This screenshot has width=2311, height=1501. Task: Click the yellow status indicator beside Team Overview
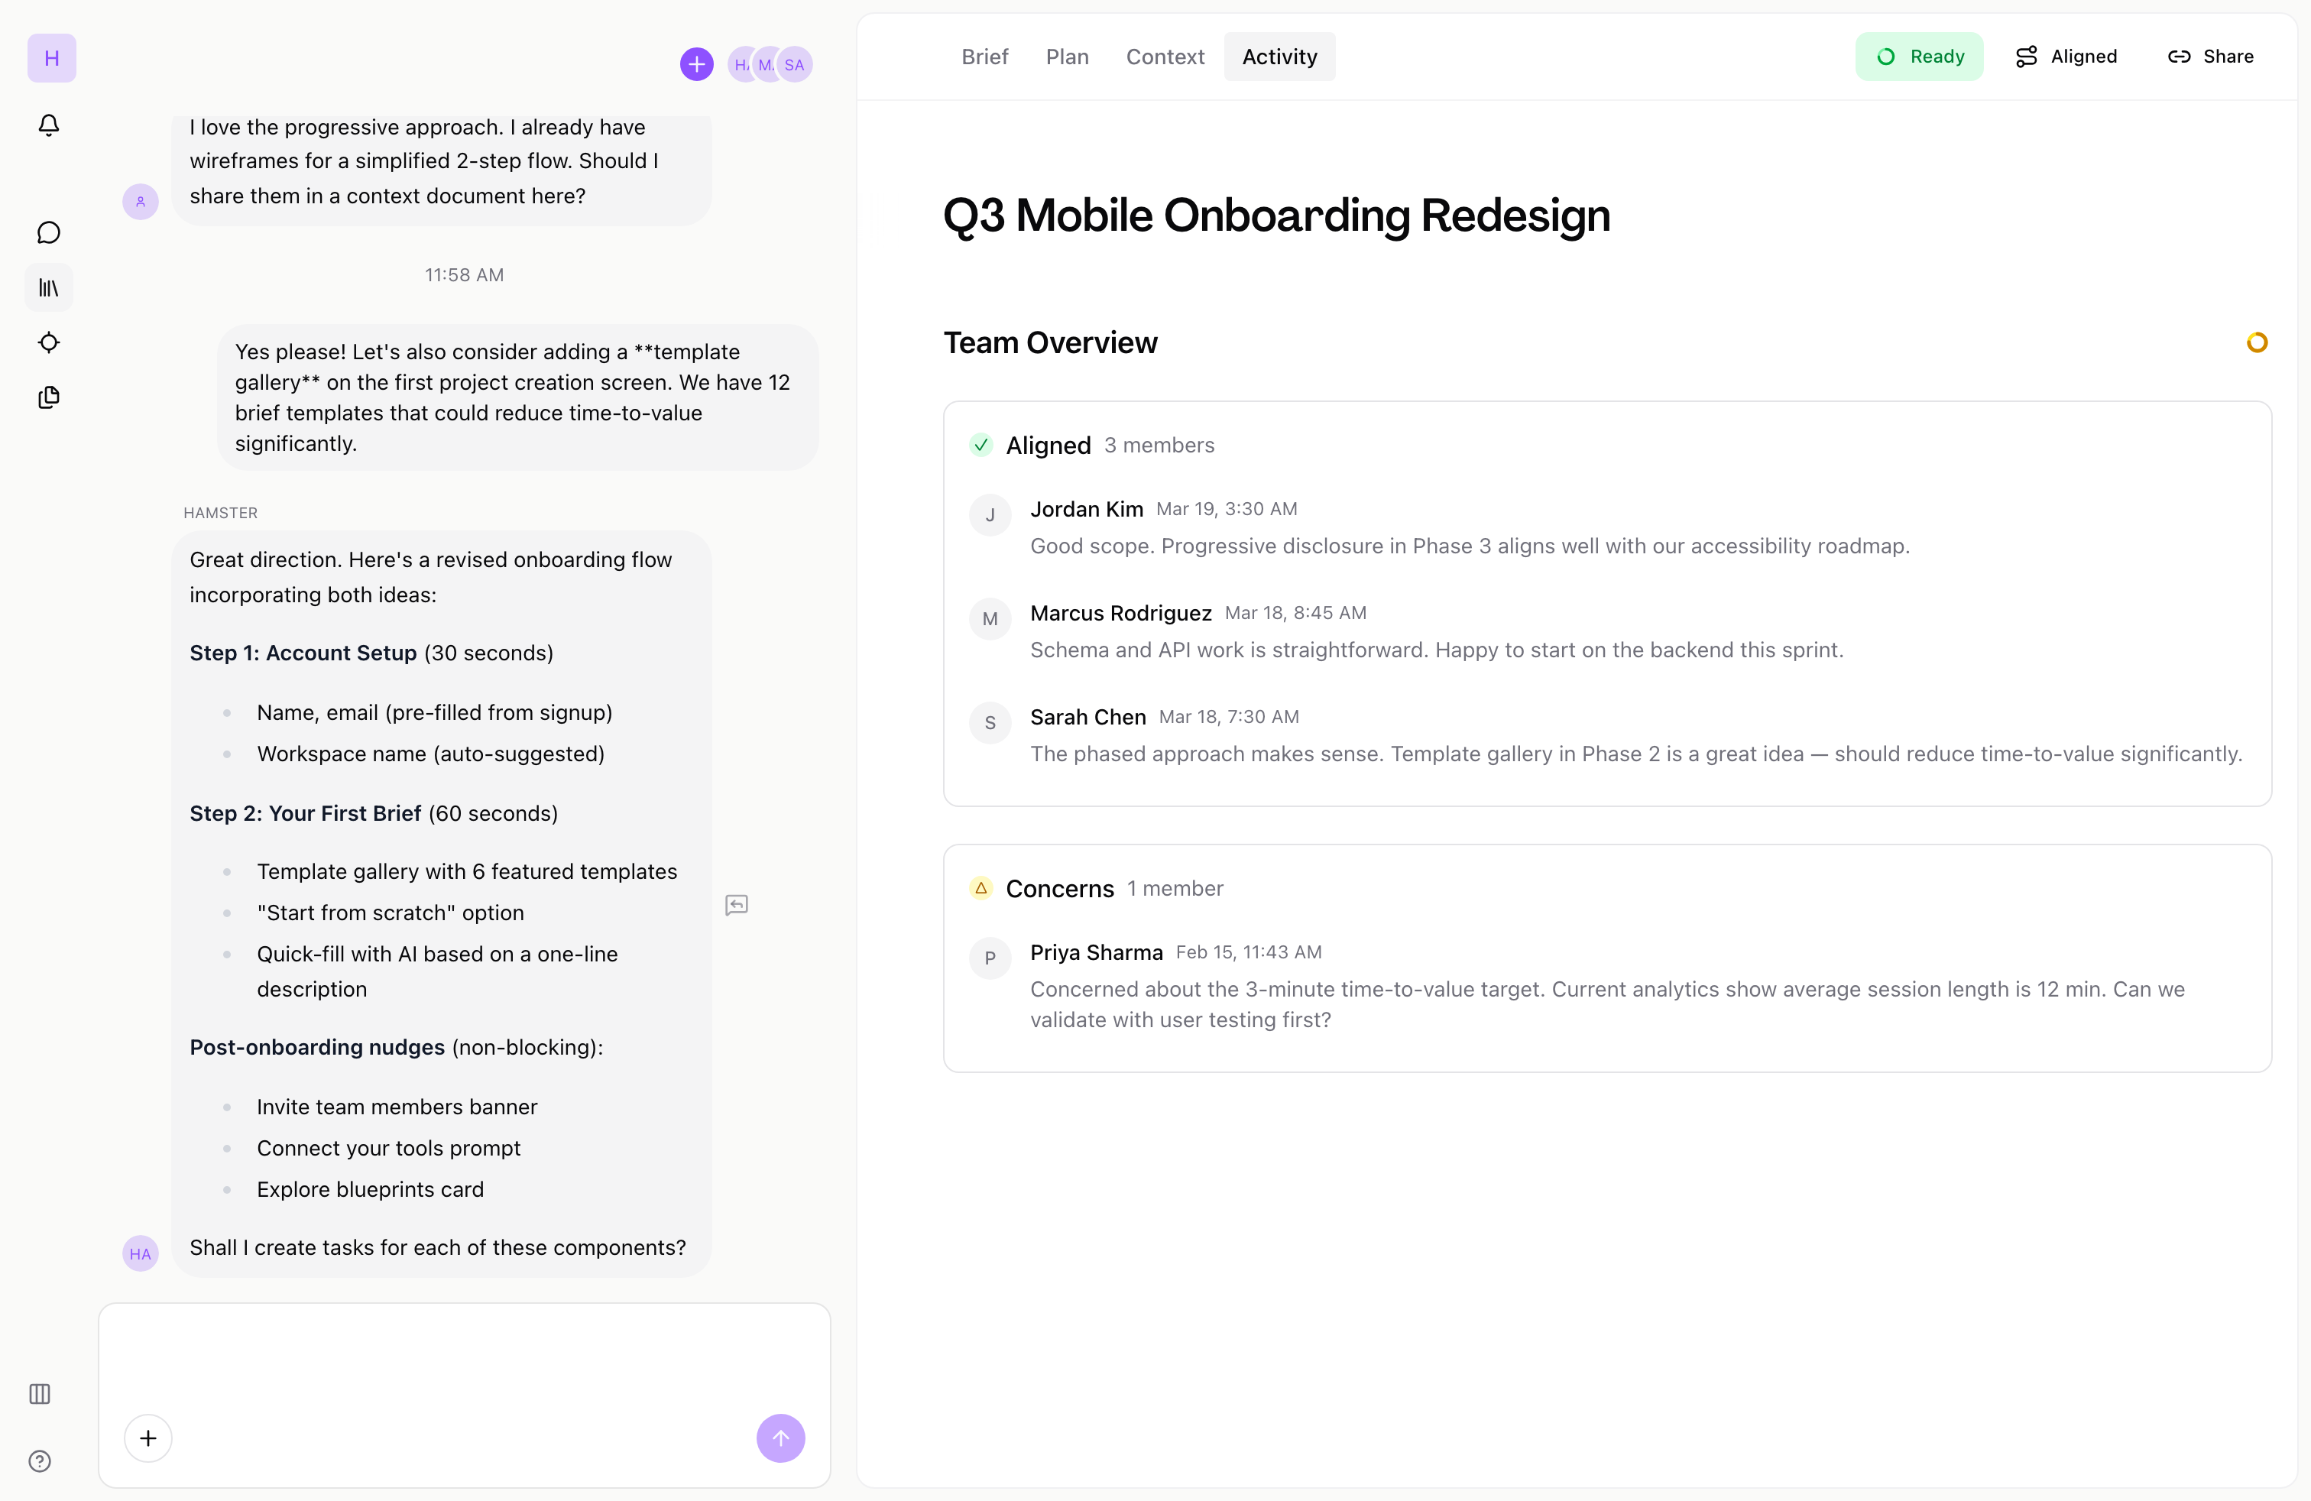[x=2258, y=342]
